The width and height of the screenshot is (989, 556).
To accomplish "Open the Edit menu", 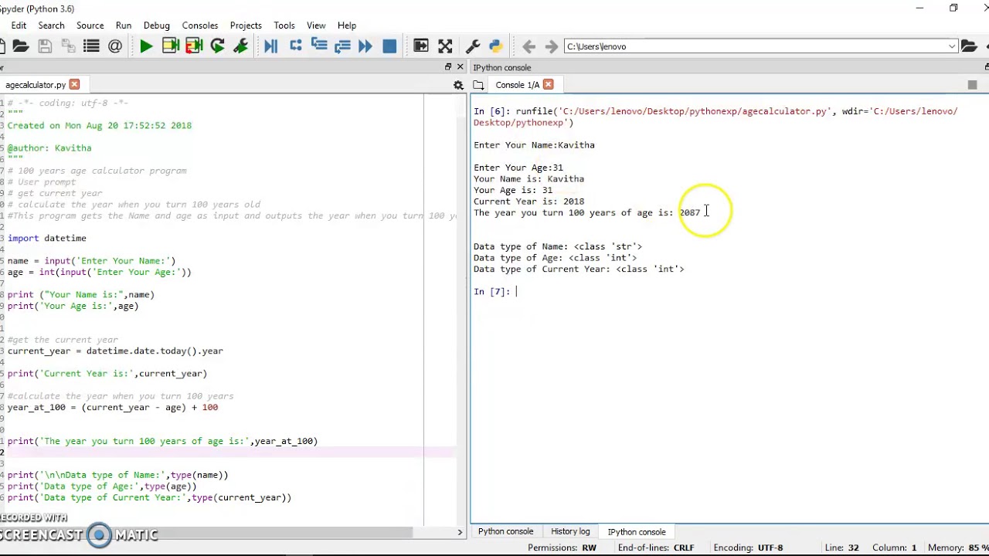I will tap(19, 25).
